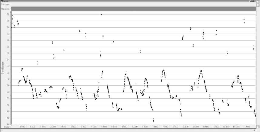Click the Semitones axis label
Image resolution: width=260 pixels, height=132 pixels.
[2, 68]
